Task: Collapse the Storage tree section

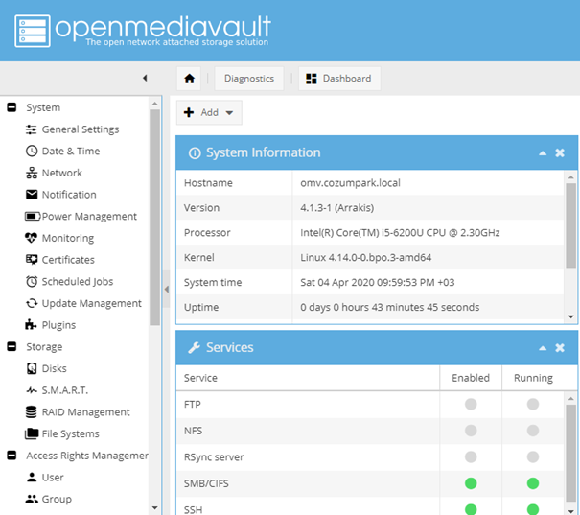Action: click(x=12, y=346)
